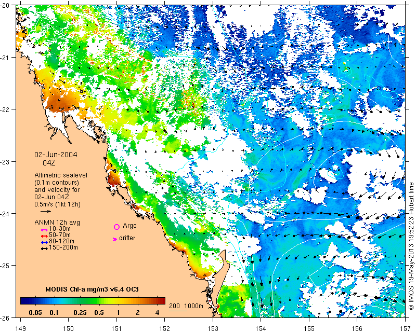Select the orange colorbar section above 2
This screenshot has width=416, height=332.
pos(137,301)
